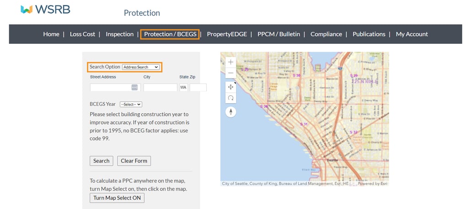Expand the BCEGS Year dropdown
Viewport: 472px width, 209px height.
(131, 104)
